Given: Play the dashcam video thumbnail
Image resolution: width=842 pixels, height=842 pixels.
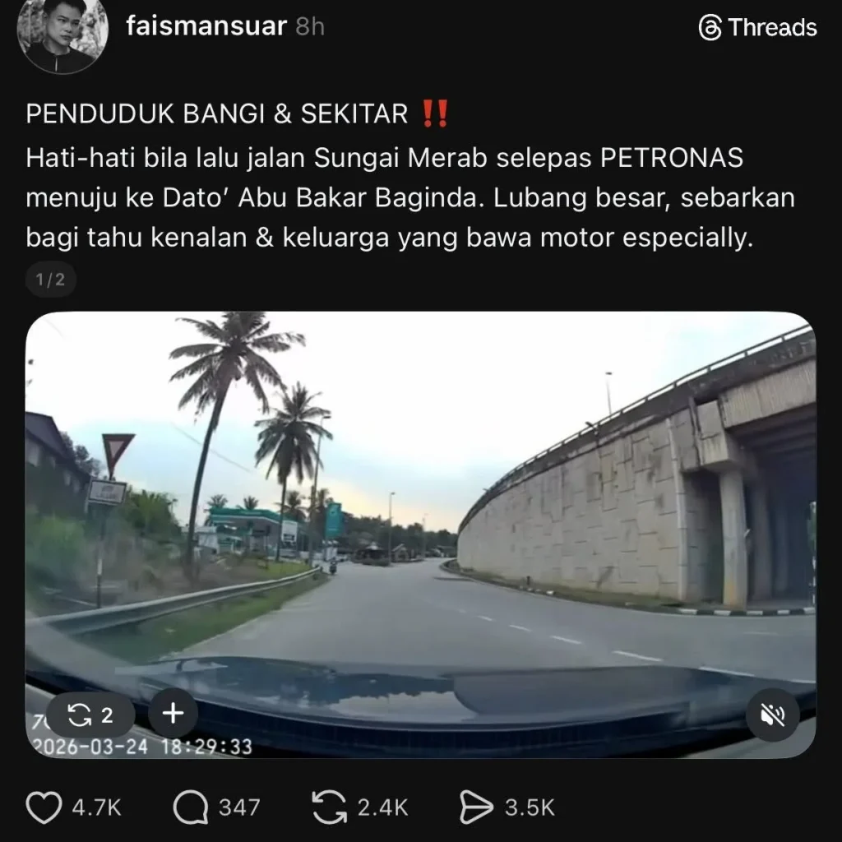Looking at the screenshot, I should pyautogui.click(x=420, y=534).
